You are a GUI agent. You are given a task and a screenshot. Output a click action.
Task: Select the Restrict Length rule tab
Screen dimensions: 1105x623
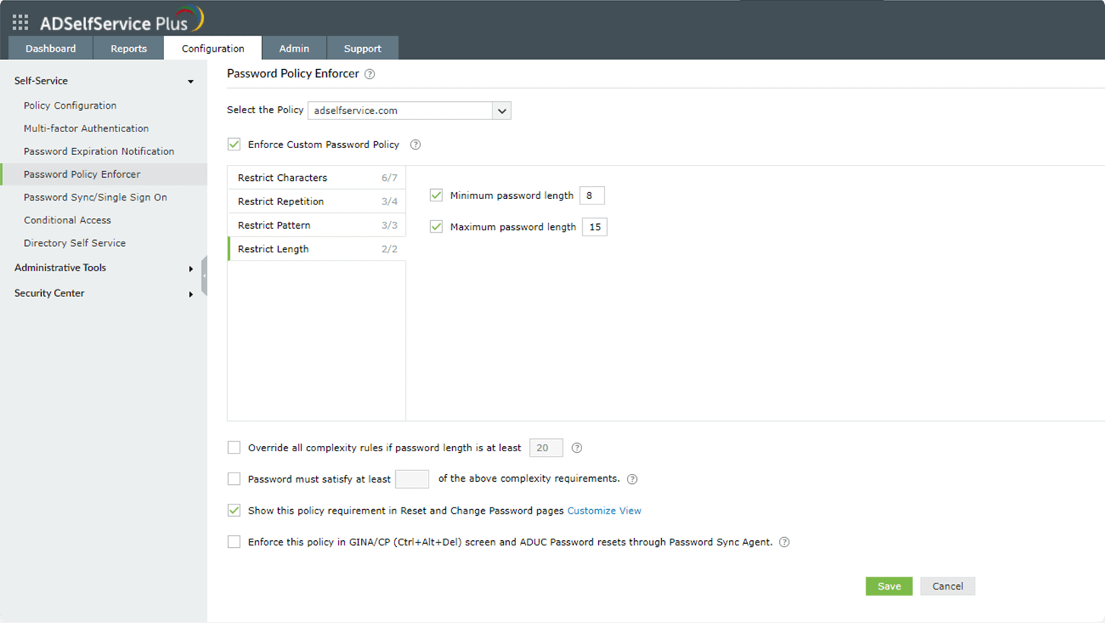317,248
